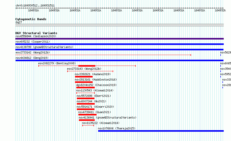This screenshot has height=141, width=231.
Task: Open nsv6007244 (Wu2021) variant label
Action: point(91,101)
